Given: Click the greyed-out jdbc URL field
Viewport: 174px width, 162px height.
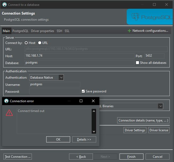Looking at the screenshot, I should (96, 49).
